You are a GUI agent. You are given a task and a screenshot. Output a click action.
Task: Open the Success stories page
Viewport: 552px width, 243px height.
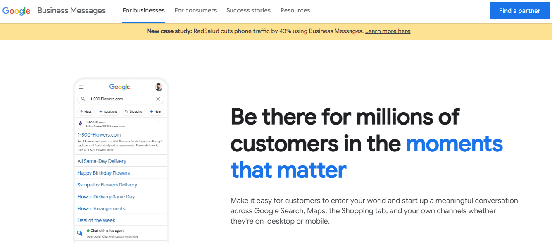point(248,10)
